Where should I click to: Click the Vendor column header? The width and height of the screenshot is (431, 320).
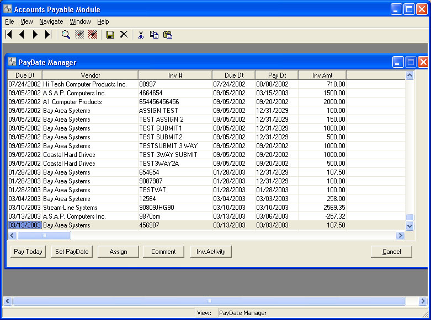click(90, 75)
